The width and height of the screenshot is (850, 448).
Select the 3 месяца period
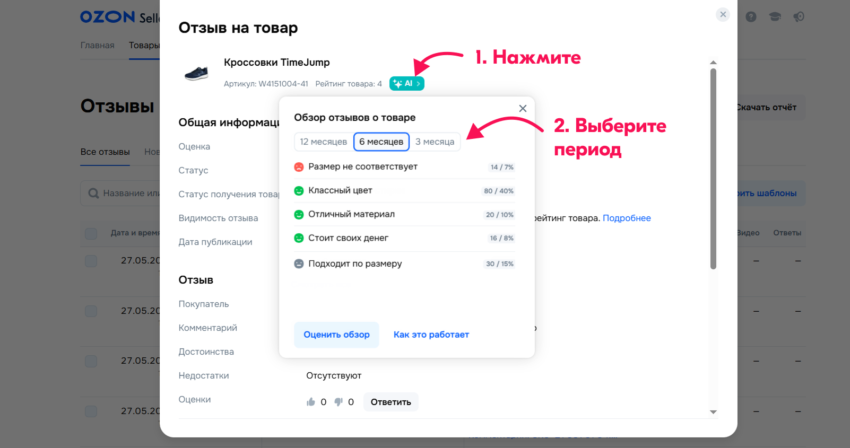pyautogui.click(x=435, y=142)
